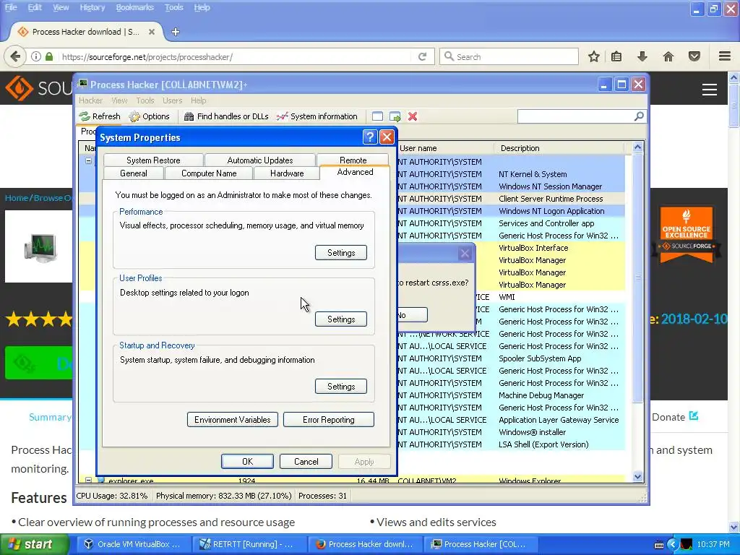
Task: Open Performance Settings
Action: 341,252
